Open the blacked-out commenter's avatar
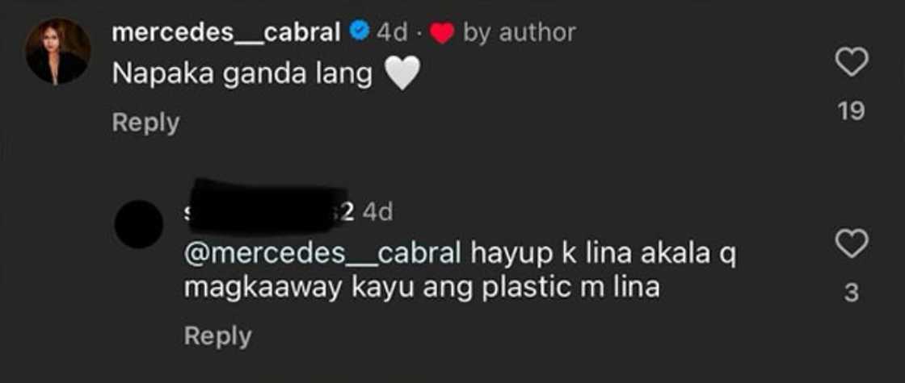 tap(138, 224)
